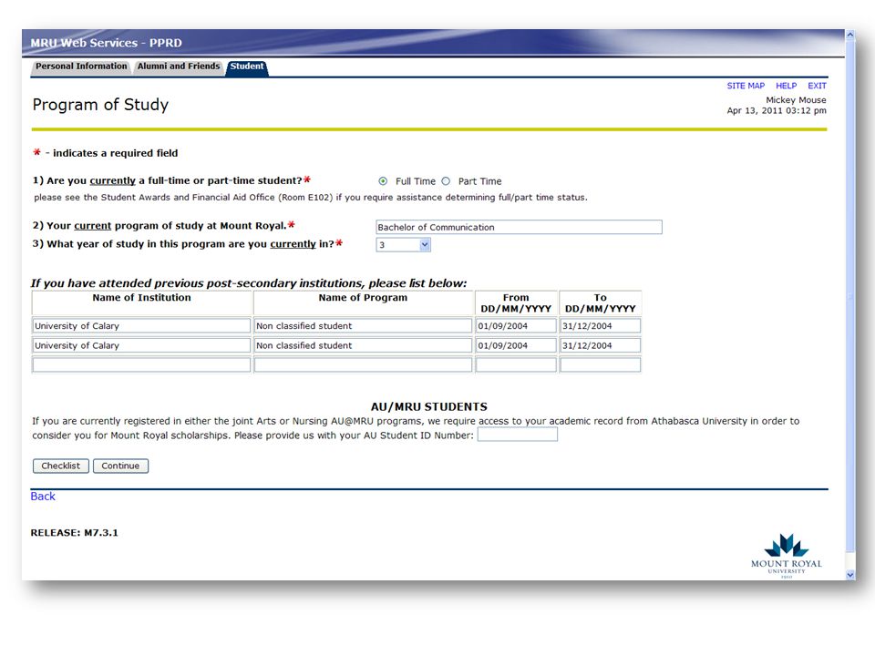The width and height of the screenshot is (875, 656).
Task: Click the empty third row From date field
Action: point(516,364)
